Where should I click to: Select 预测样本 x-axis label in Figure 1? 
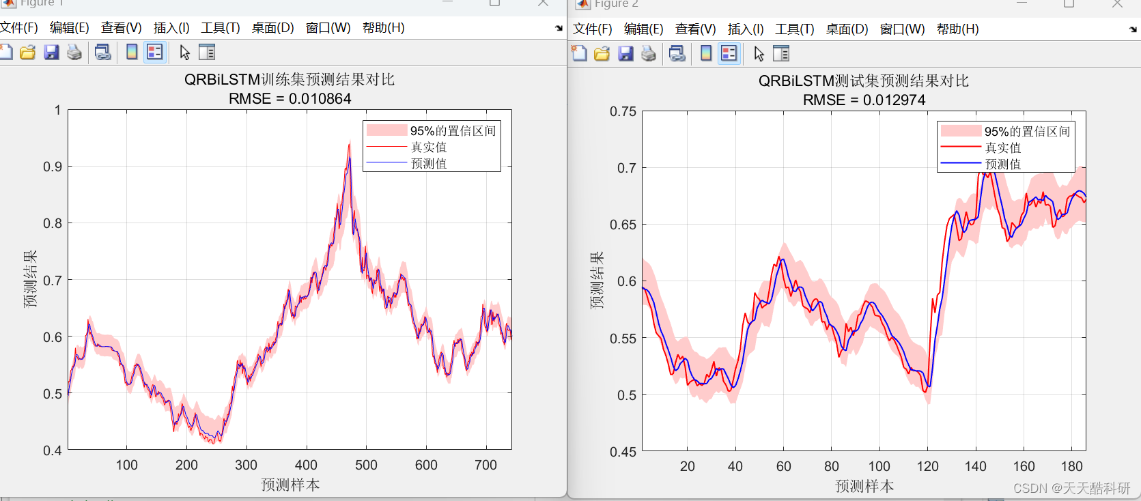(x=290, y=485)
